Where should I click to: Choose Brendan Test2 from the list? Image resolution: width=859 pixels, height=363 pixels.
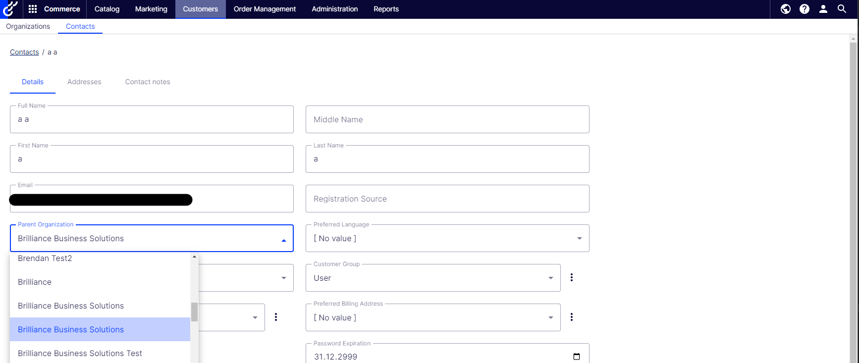pos(45,259)
